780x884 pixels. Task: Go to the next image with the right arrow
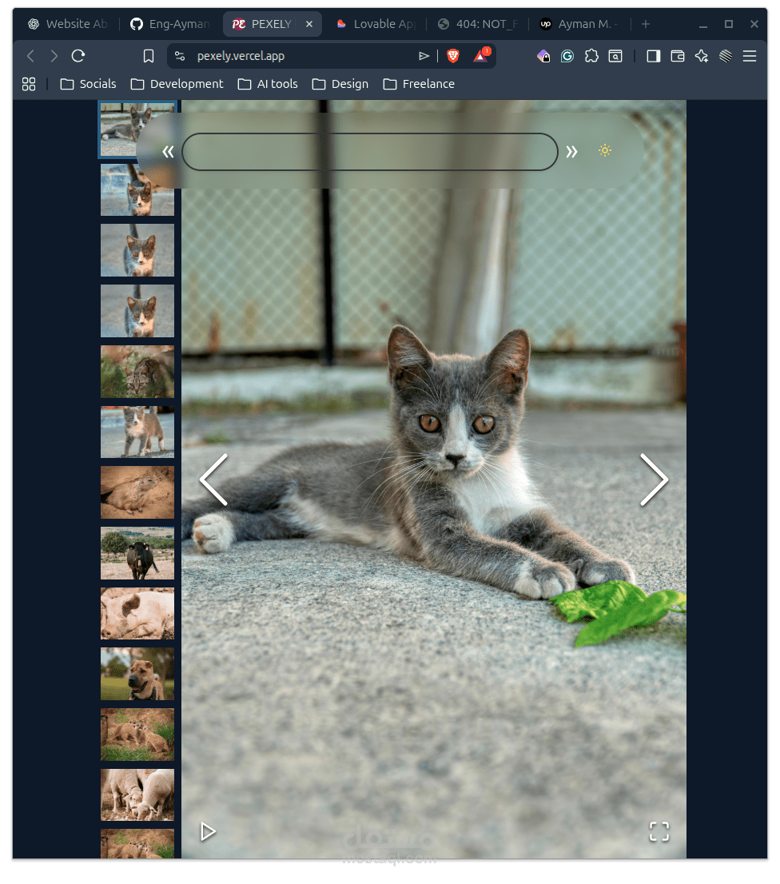(654, 480)
